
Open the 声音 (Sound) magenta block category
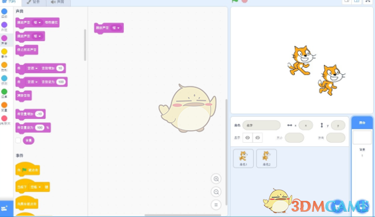pos(4,39)
